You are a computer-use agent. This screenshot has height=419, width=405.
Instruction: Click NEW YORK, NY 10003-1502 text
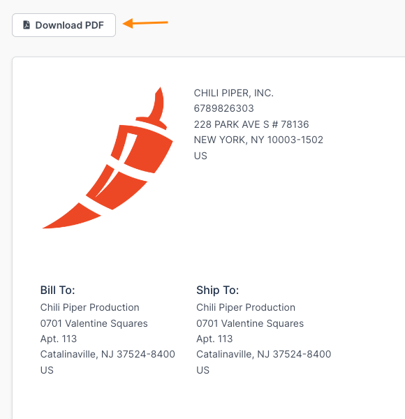click(258, 140)
